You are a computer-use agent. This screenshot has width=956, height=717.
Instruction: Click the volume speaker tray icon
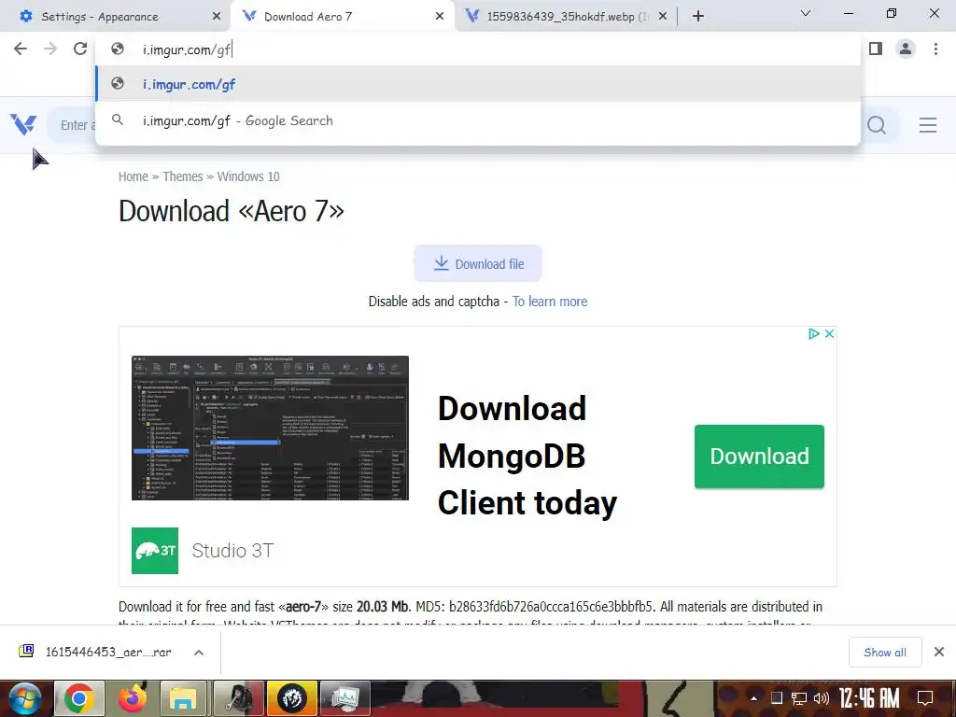pos(822,698)
